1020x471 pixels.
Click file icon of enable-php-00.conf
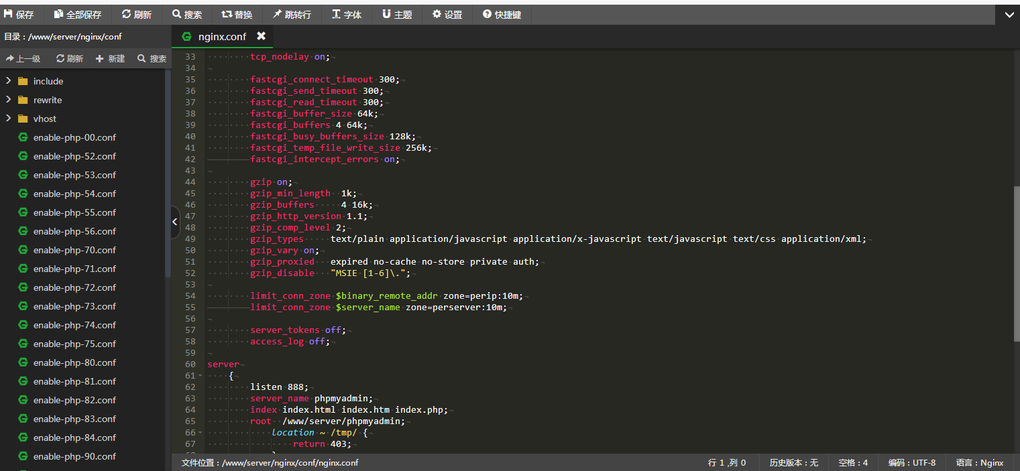coord(23,137)
